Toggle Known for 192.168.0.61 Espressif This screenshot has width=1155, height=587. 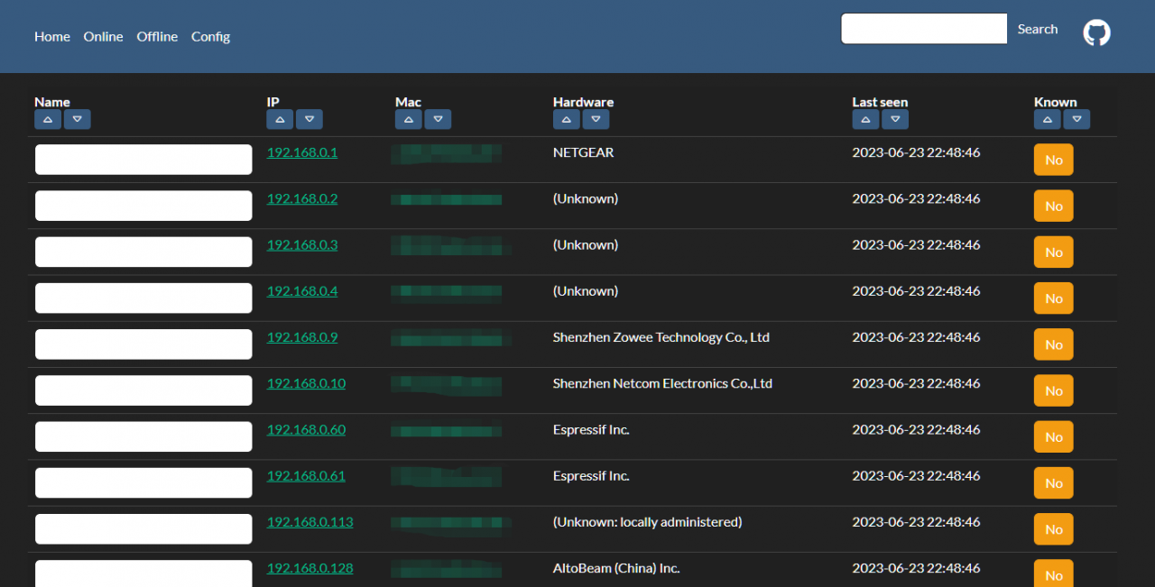point(1054,483)
